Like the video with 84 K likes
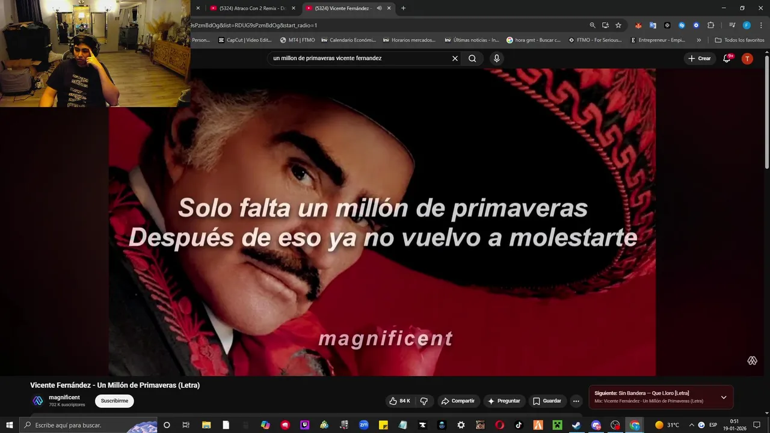Viewport: 770px width, 433px height. tap(399, 401)
